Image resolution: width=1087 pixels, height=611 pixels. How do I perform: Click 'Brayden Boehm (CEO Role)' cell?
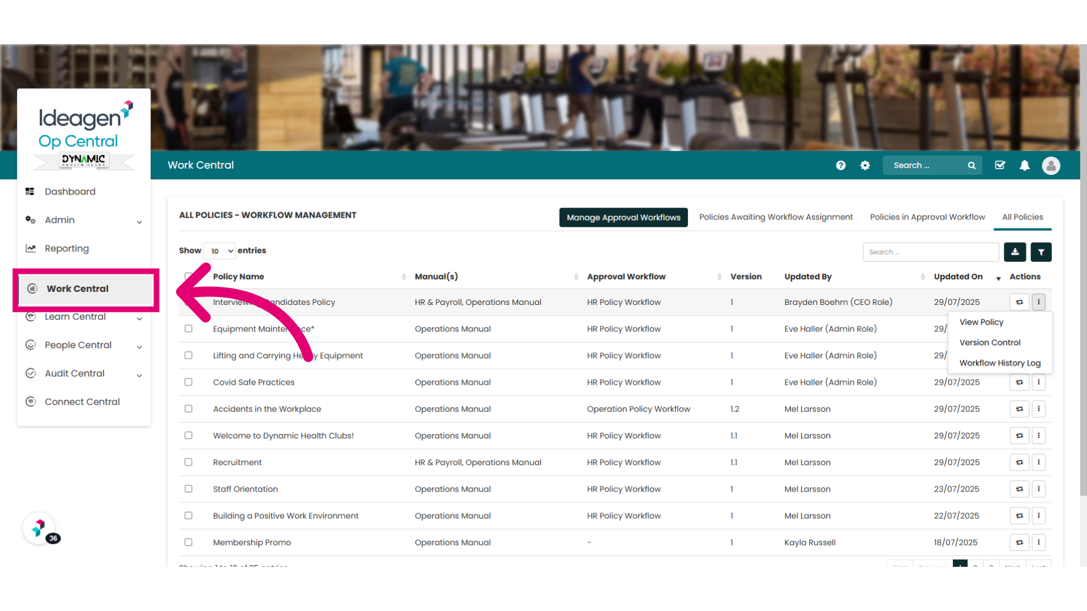pyautogui.click(x=838, y=302)
